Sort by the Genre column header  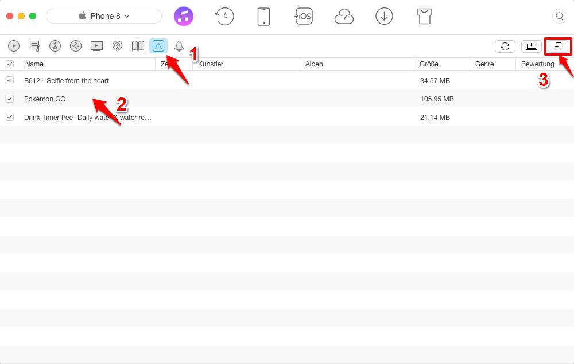coord(492,64)
